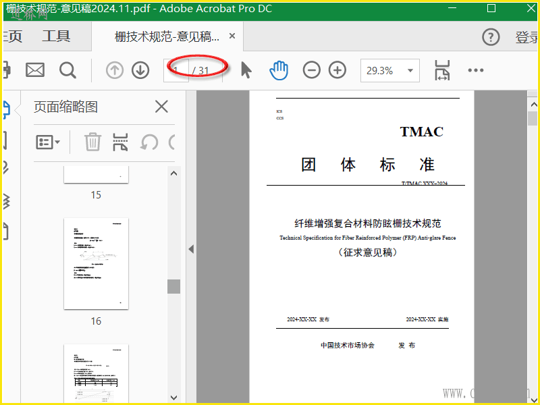Click the thumbnails scrollbar up arrow
540x405 pixels.
point(174,173)
